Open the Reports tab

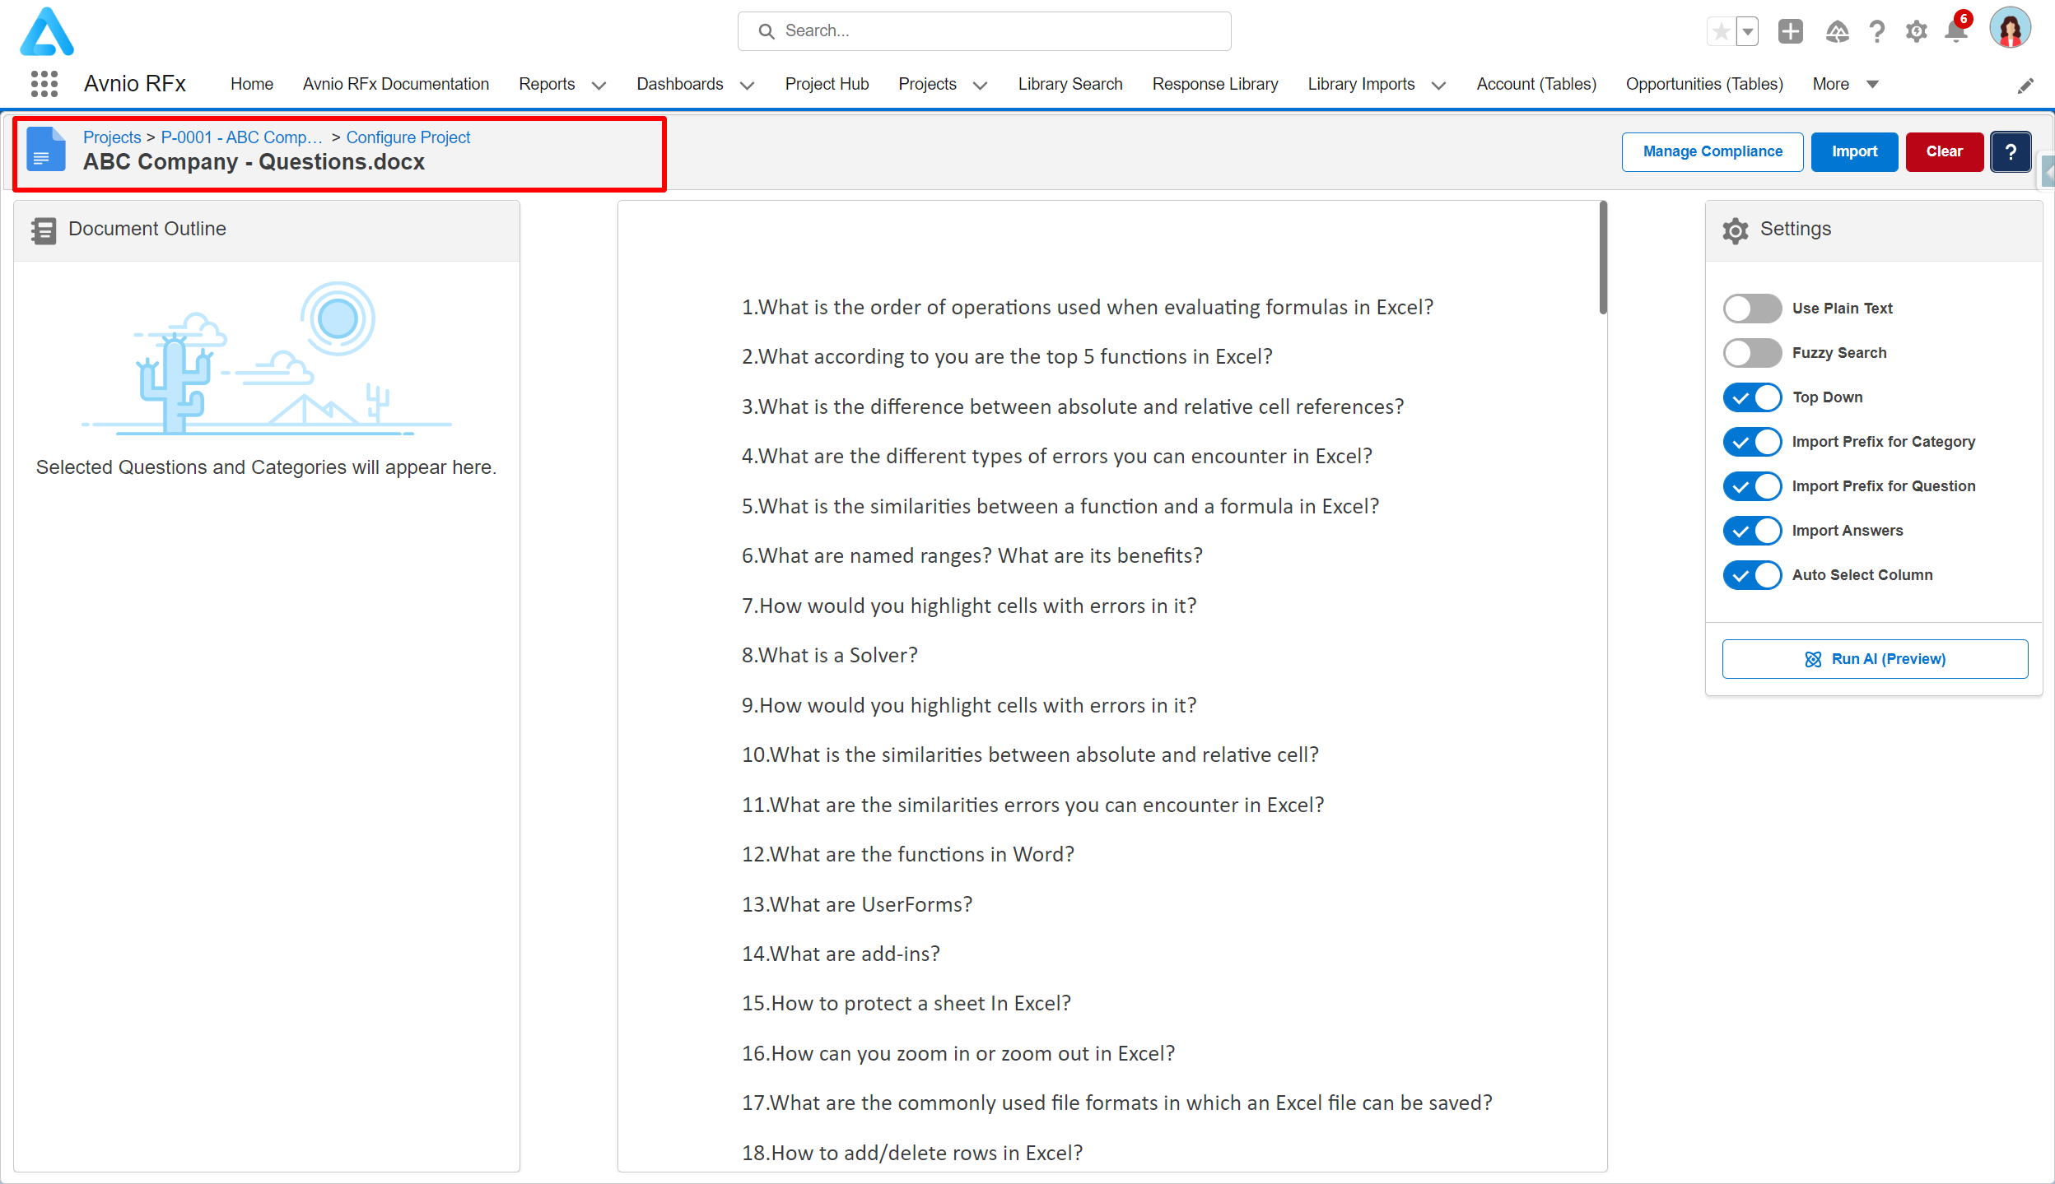point(547,84)
